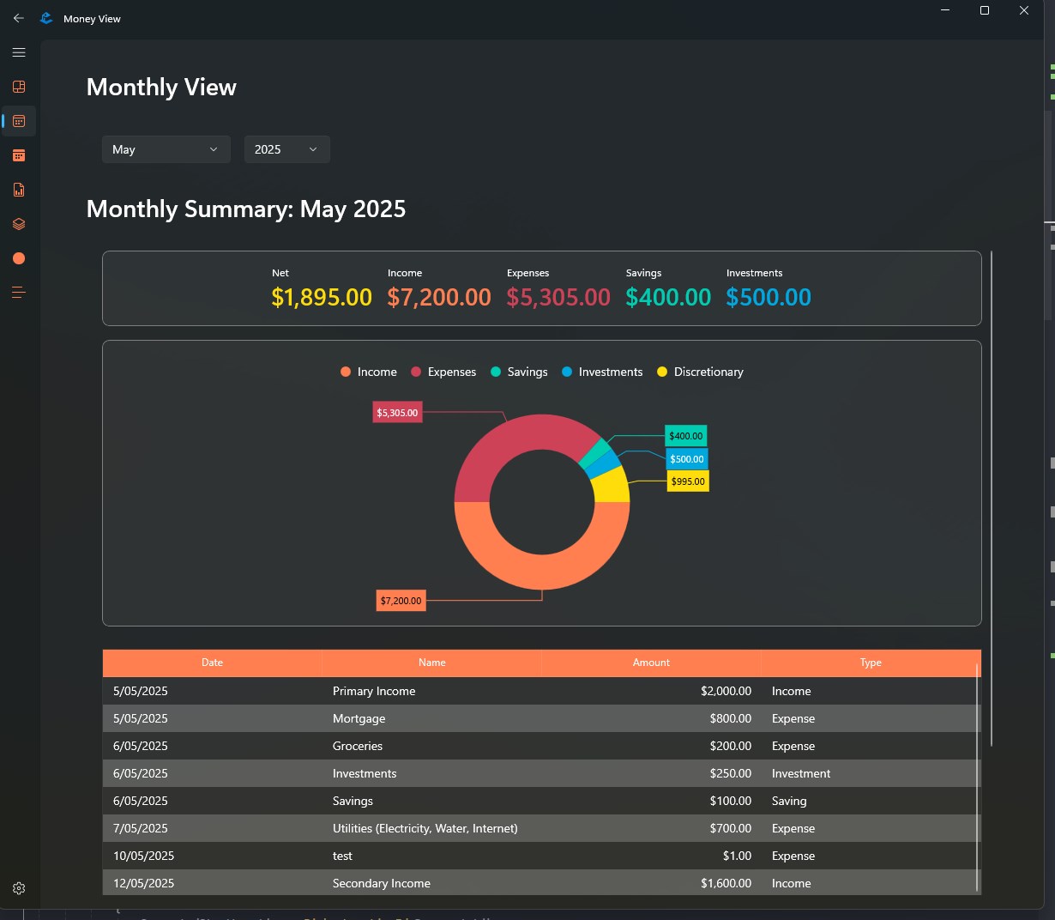The height and width of the screenshot is (920, 1055).
Task: Click the Type column header
Action: [871, 663]
